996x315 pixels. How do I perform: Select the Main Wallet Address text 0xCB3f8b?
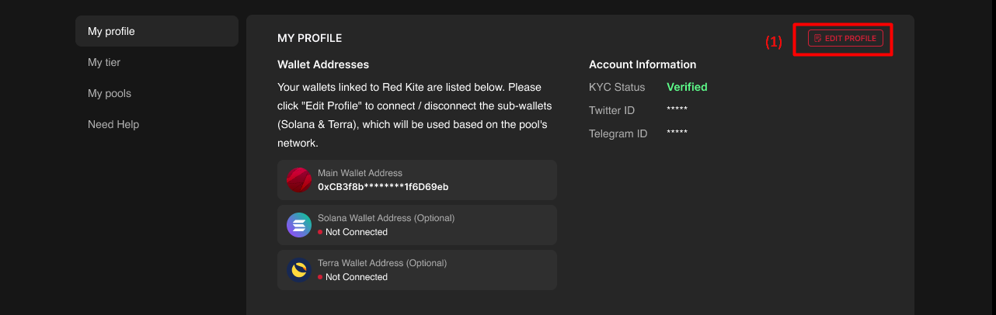tap(383, 187)
